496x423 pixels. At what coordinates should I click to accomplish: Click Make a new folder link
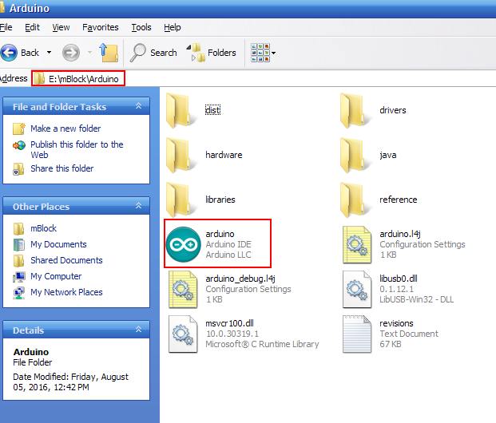coord(65,128)
